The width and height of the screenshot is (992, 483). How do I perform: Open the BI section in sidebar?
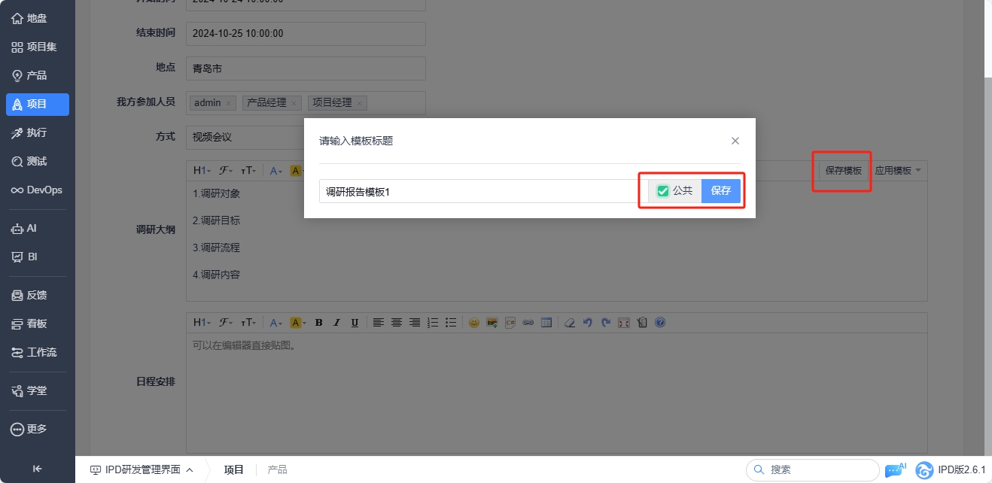(x=37, y=257)
